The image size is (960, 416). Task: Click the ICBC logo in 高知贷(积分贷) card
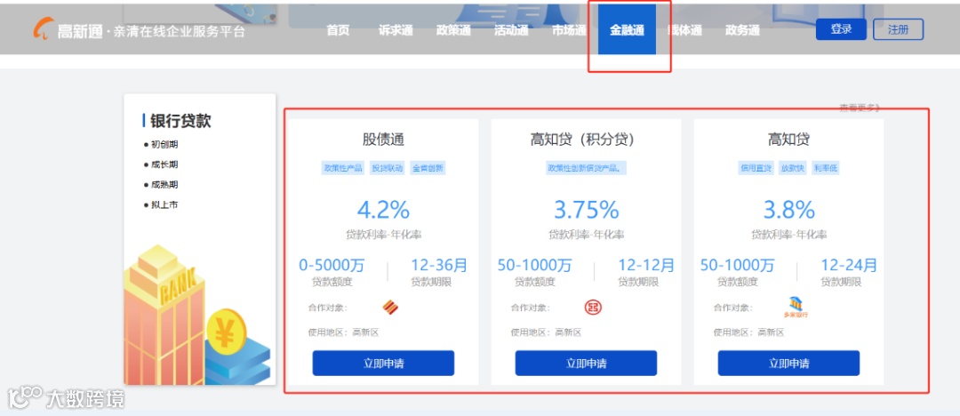pos(593,307)
